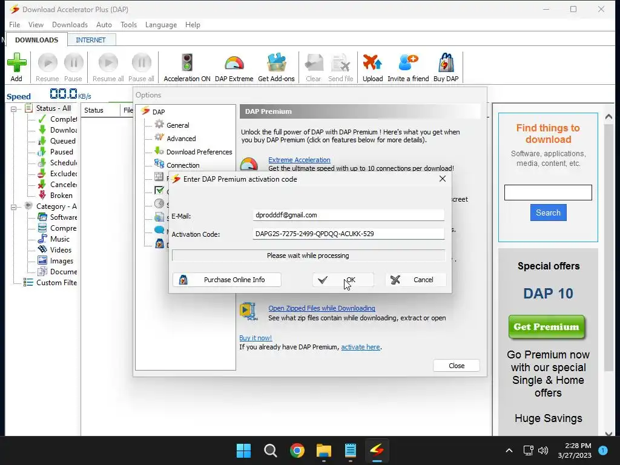The height and width of the screenshot is (465, 620).
Task: Click the sidebar scroll up arrow
Action: [x=608, y=117]
